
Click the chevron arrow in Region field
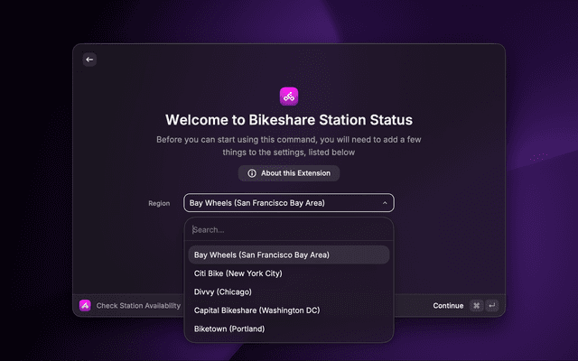click(385, 203)
